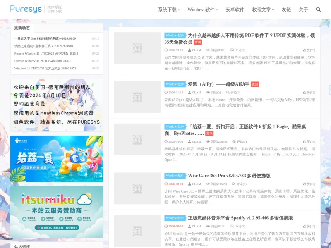Click author CLAM on AiPy article
The width and height of the screenshot is (331, 248).
click(x=194, y=93)
